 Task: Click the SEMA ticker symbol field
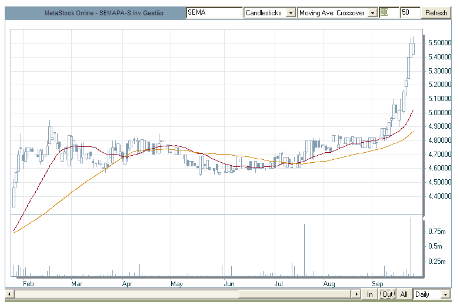pyautogui.click(x=214, y=12)
